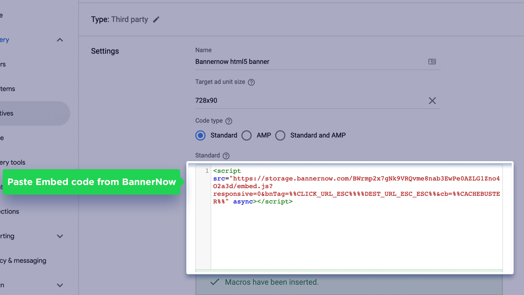
Task: Open the Orders sidebar entry
Action: click(3, 64)
